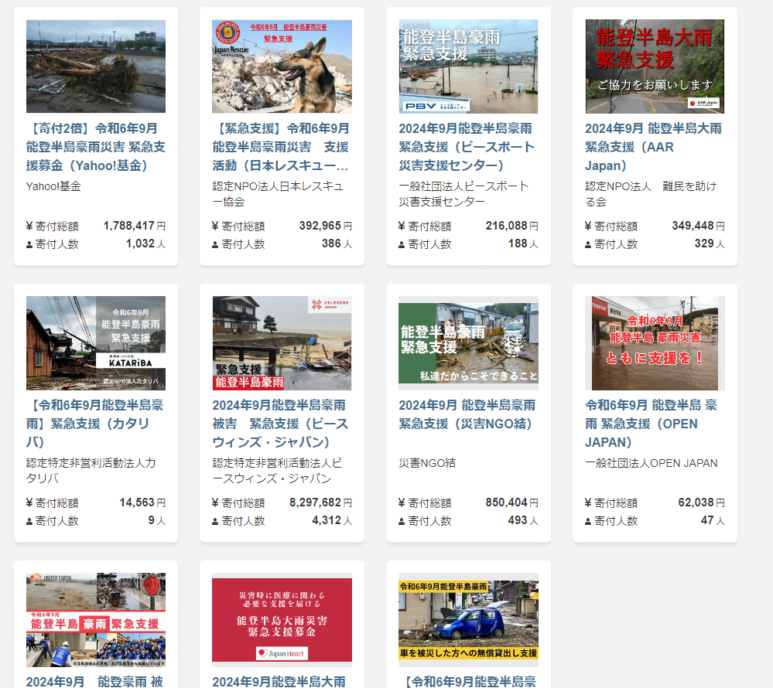773x688 pixels.
Task: Open the ピースウィンズ・ジャパン project title
Action: point(282,424)
